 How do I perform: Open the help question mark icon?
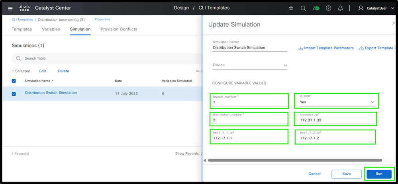(328, 8)
